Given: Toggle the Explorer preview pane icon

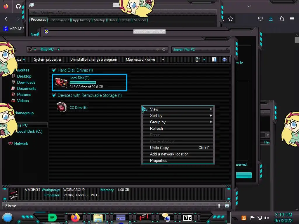Looking at the screenshot, I should click(214, 60).
